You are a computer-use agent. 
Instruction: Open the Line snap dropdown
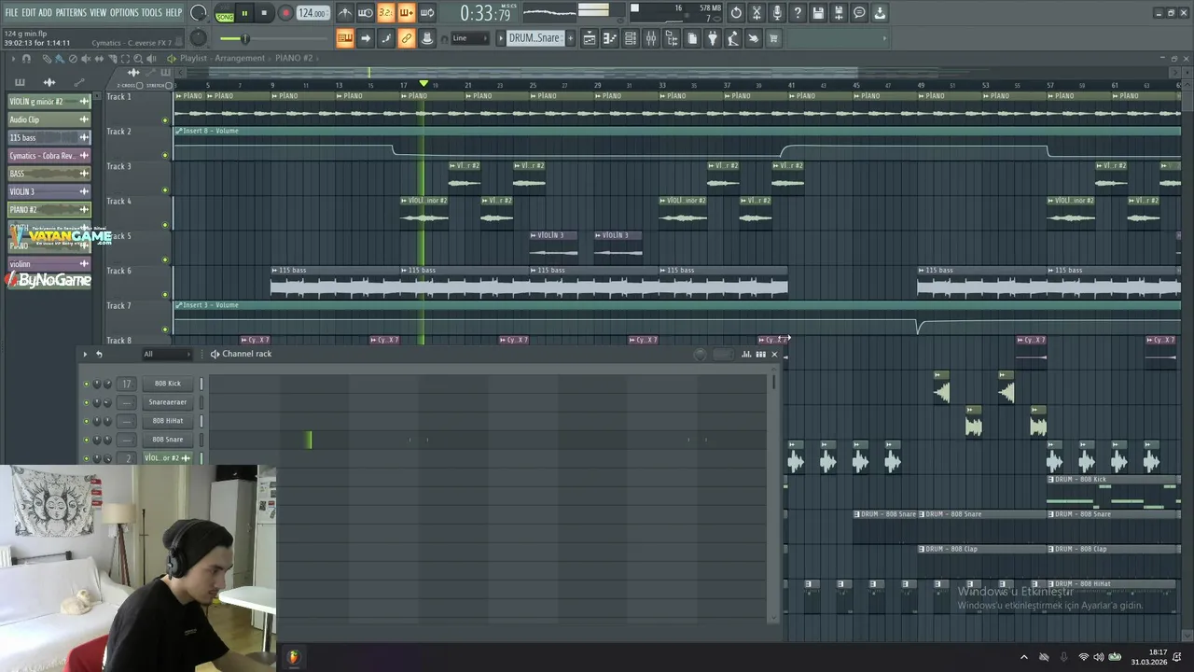[x=470, y=38]
